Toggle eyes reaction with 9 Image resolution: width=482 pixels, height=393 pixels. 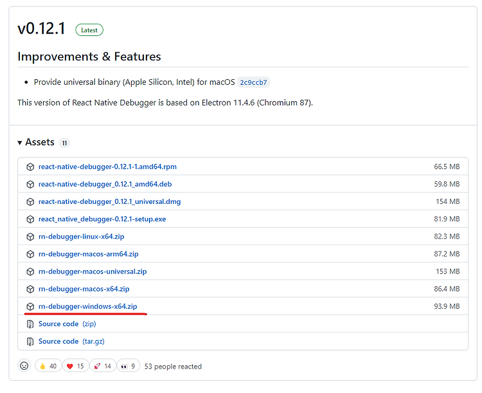coord(128,366)
